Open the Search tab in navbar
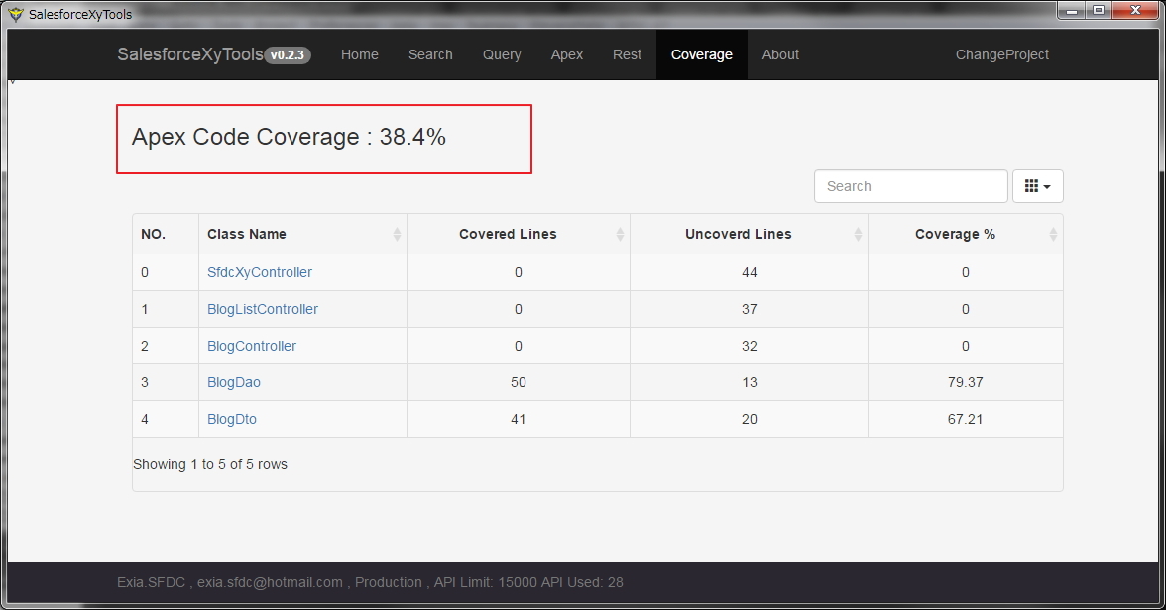This screenshot has height=610, width=1166. (x=430, y=55)
